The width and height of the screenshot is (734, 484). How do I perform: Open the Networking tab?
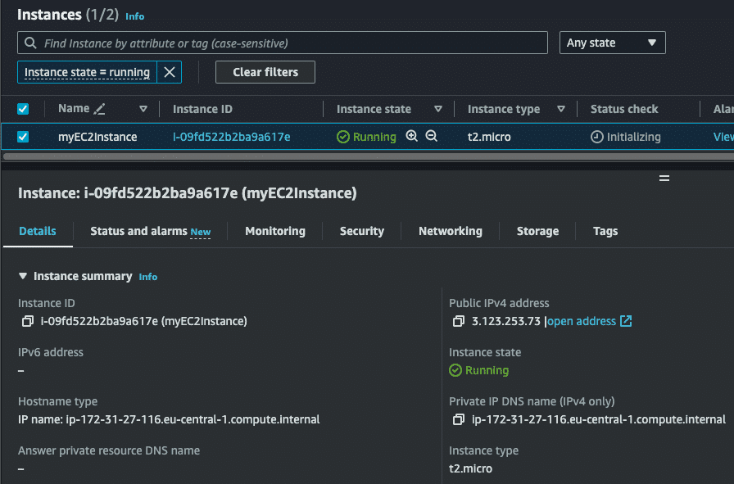point(451,231)
